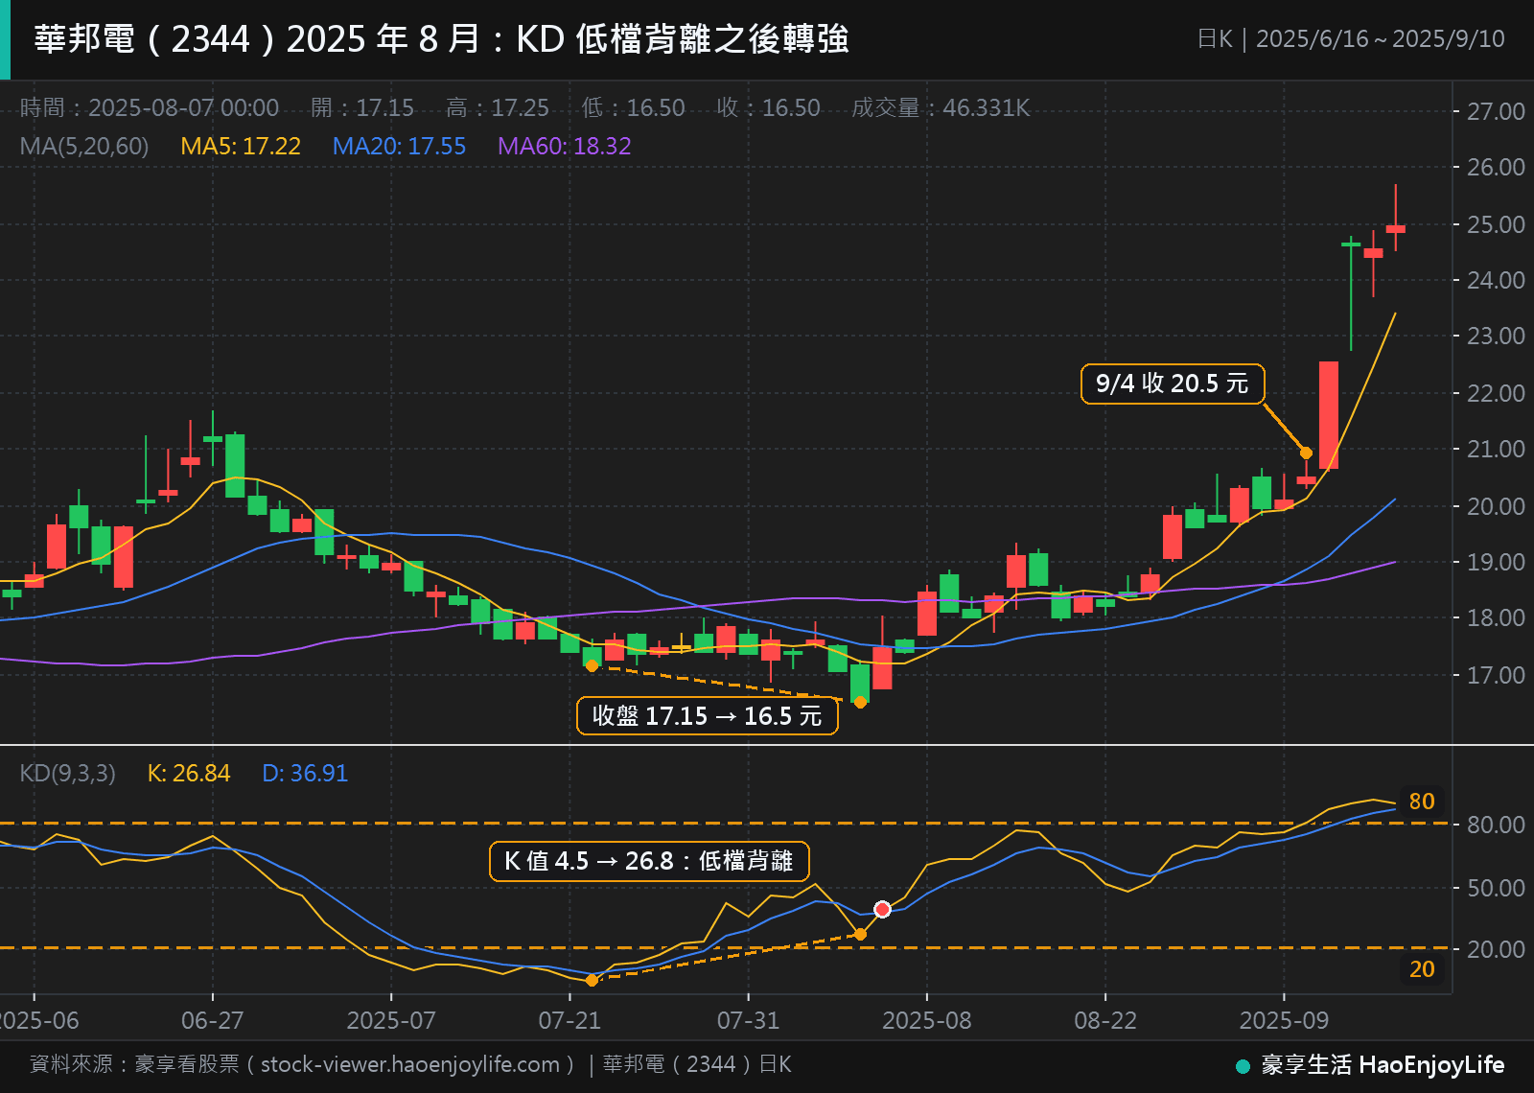Click the K 值 4.5 → 26.8：低檔背離 annotation
Screen dimensions: 1534x1093
pyautogui.click(x=649, y=861)
